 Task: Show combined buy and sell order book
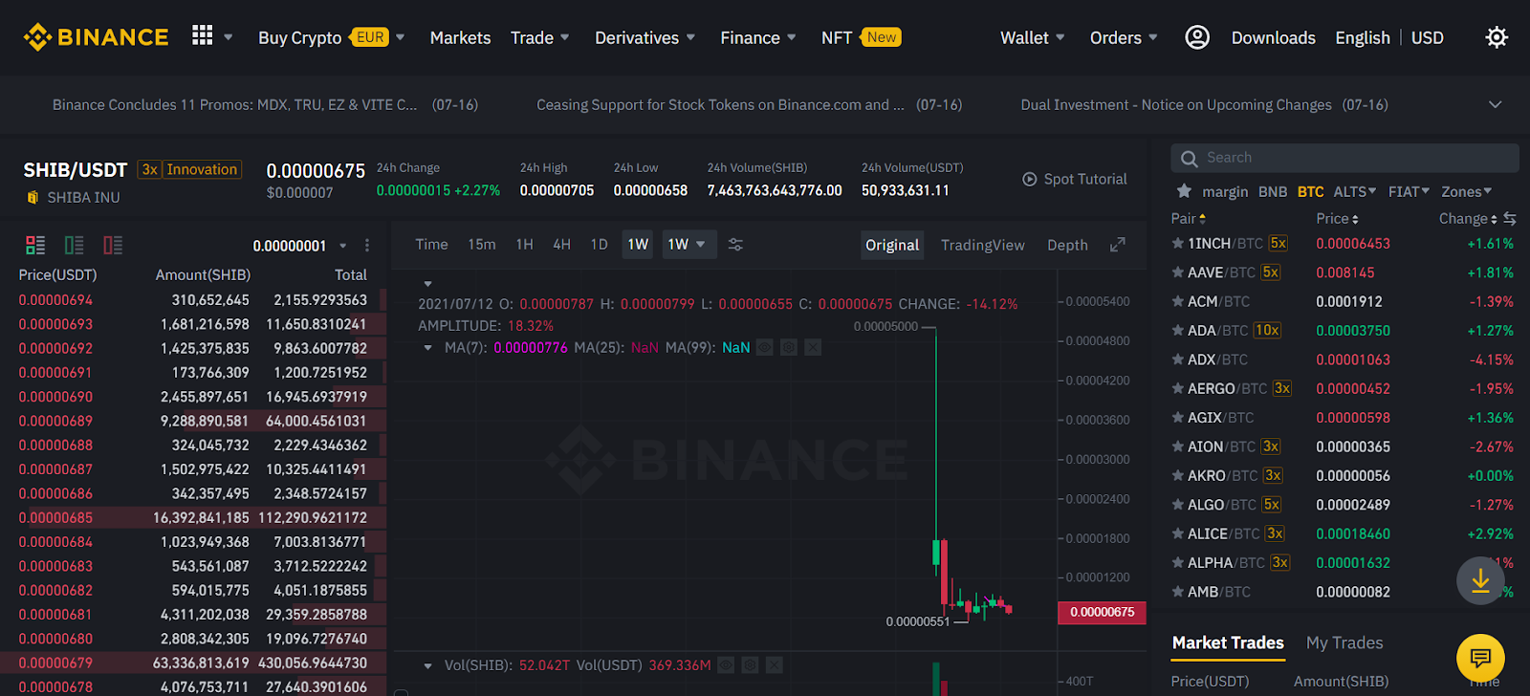tap(35, 246)
